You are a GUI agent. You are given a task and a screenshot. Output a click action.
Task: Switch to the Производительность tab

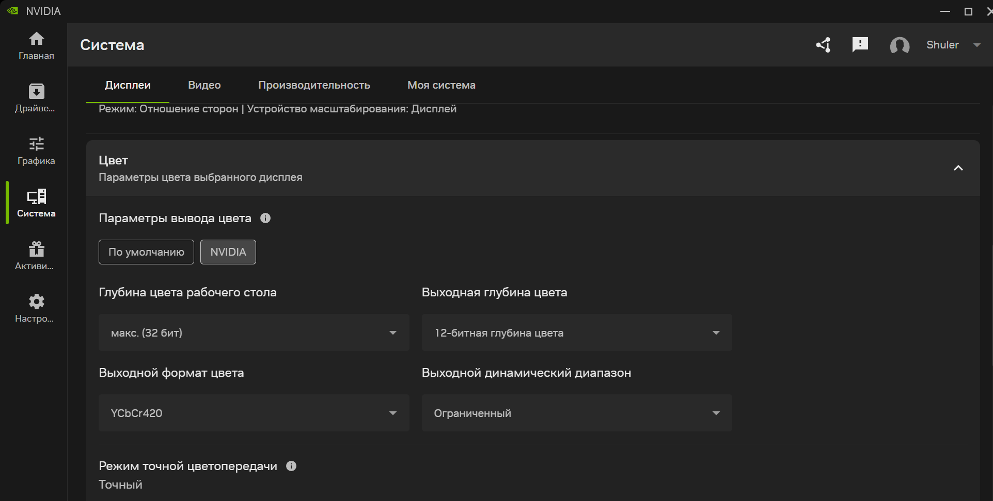tap(314, 85)
